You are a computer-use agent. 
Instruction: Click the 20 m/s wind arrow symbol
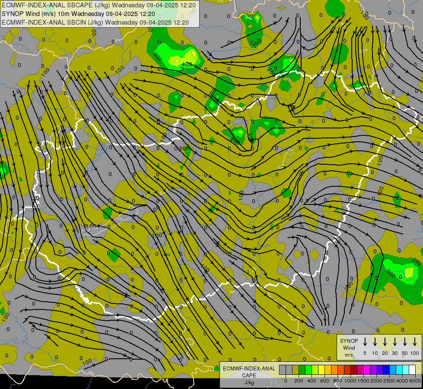coord(385,341)
